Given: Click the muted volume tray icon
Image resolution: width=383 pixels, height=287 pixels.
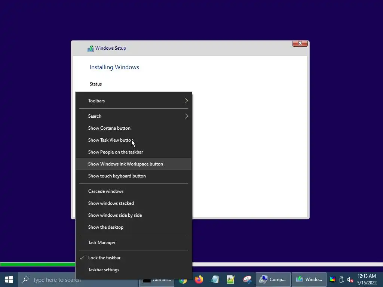Looking at the screenshot, I should coord(350,280).
